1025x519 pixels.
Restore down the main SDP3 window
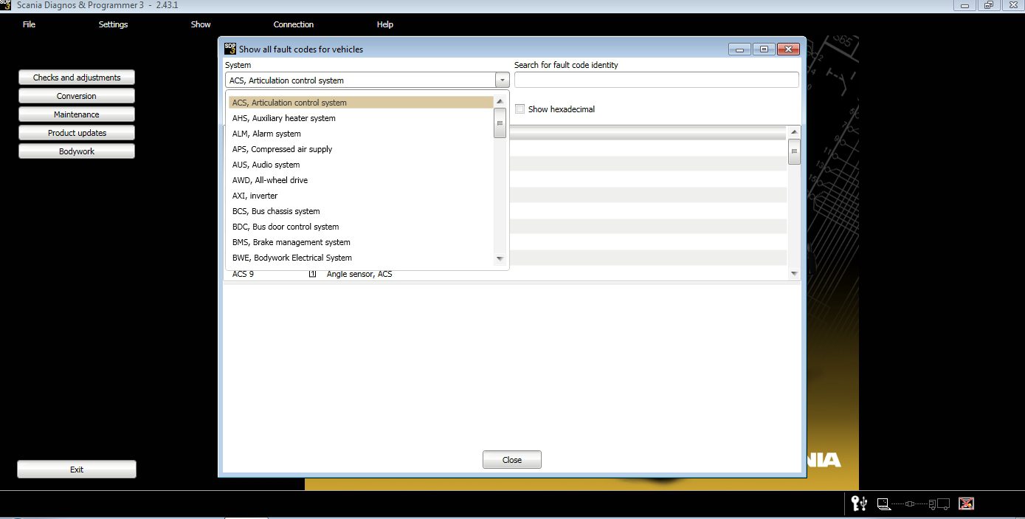pyautogui.click(x=988, y=5)
